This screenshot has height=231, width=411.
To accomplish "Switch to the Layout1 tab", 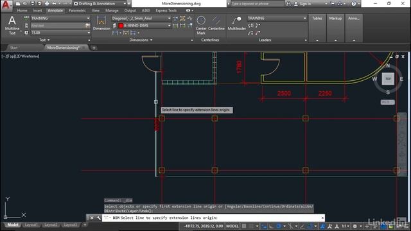I will (31, 225).
